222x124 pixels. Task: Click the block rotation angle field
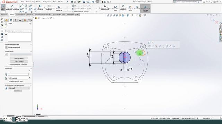[18, 78]
